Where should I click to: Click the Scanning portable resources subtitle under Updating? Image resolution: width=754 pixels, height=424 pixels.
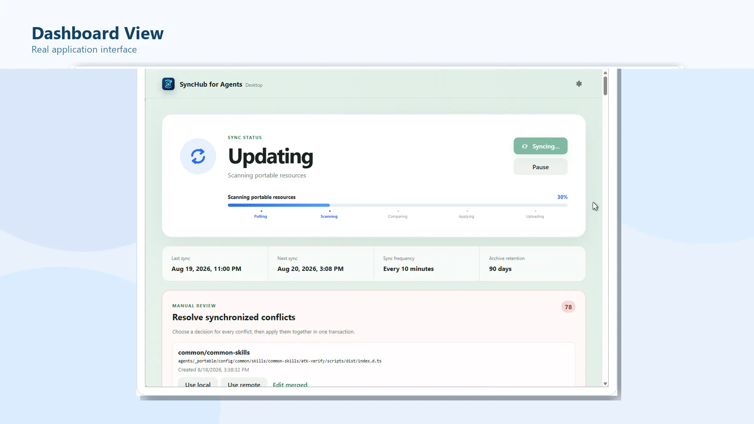267,175
